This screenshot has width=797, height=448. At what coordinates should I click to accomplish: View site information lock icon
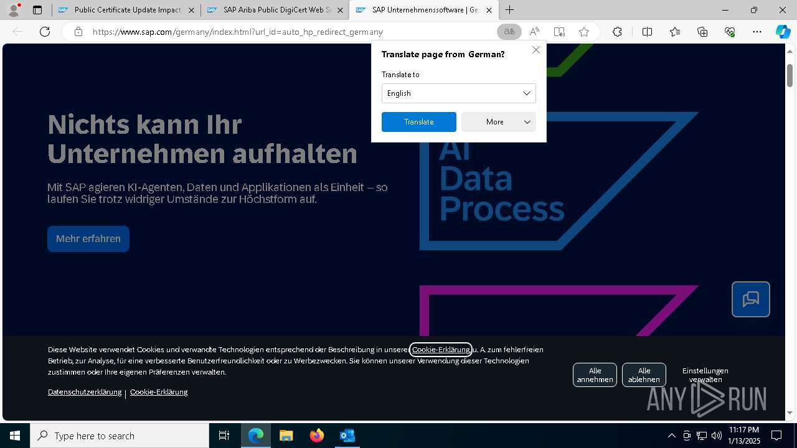(x=78, y=32)
